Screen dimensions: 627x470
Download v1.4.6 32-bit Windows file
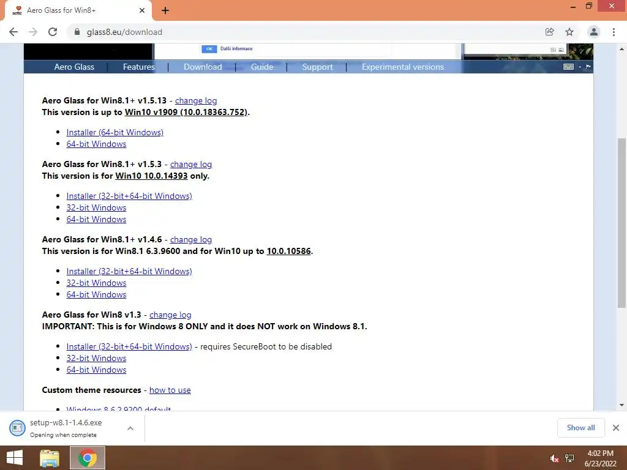pos(96,283)
